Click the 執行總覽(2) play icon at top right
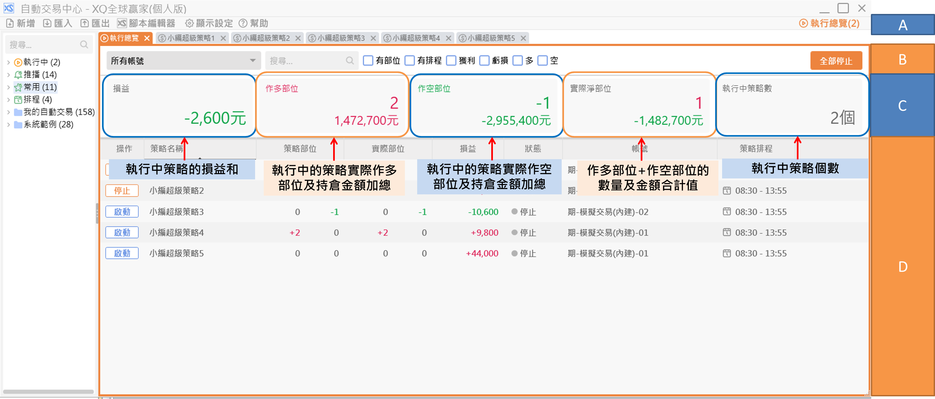 click(x=803, y=23)
